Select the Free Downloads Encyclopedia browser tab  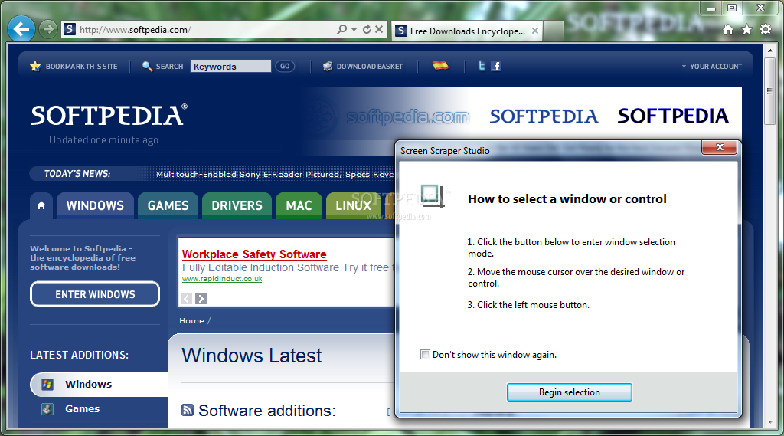[467, 31]
